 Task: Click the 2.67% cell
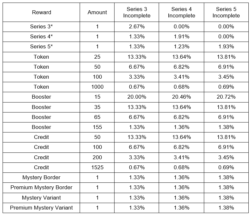(136, 27)
